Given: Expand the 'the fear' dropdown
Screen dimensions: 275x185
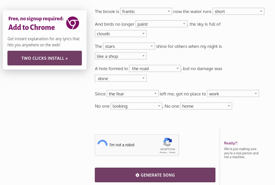Looking at the screenshot, I should (133, 94).
